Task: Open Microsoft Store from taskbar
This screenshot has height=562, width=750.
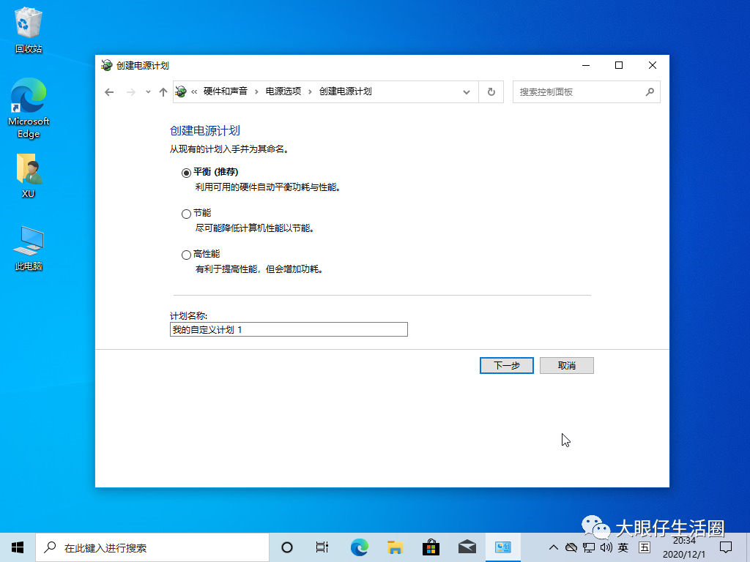Action: [431, 547]
